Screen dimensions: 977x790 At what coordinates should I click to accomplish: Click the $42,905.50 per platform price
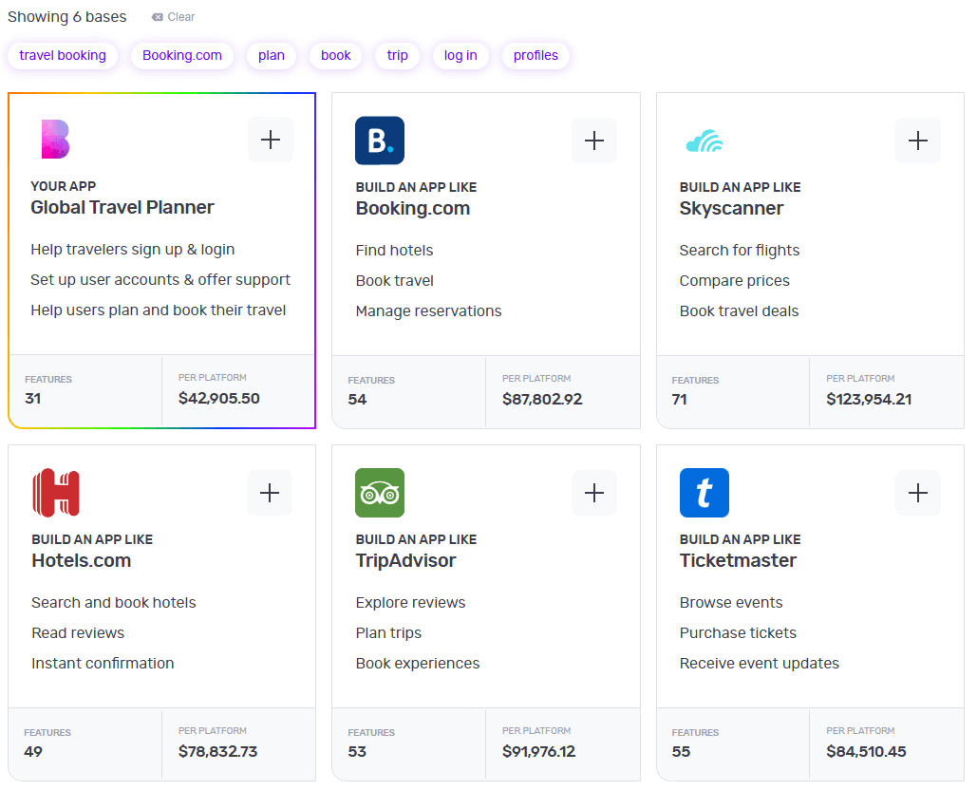[218, 399]
